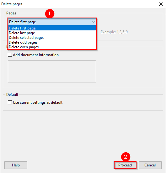Enable the 'Add document information' checkbox
Viewport: 166px width, 173px height.
pos(10,55)
